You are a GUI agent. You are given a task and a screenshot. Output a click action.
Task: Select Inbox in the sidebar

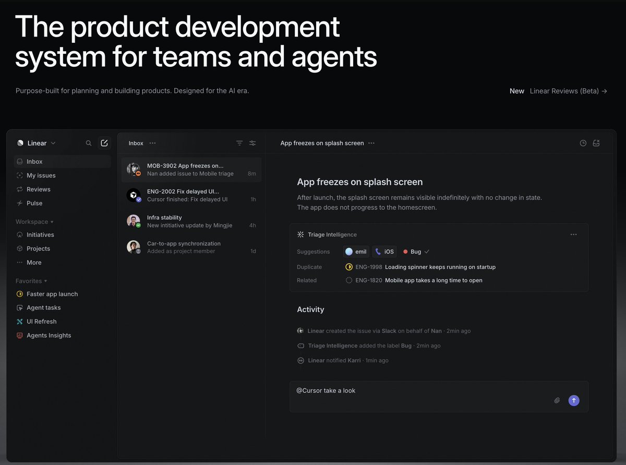[63, 162]
